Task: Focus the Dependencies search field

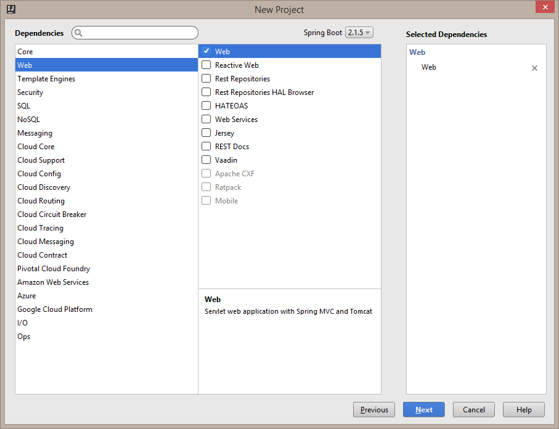Action: pos(135,33)
